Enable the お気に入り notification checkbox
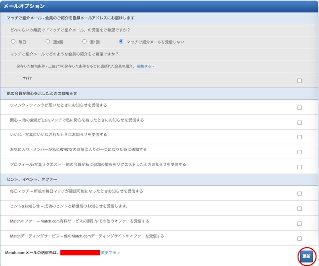 point(299,152)
